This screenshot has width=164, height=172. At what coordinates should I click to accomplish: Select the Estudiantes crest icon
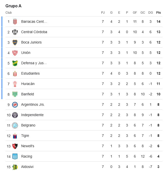(15, 74)
